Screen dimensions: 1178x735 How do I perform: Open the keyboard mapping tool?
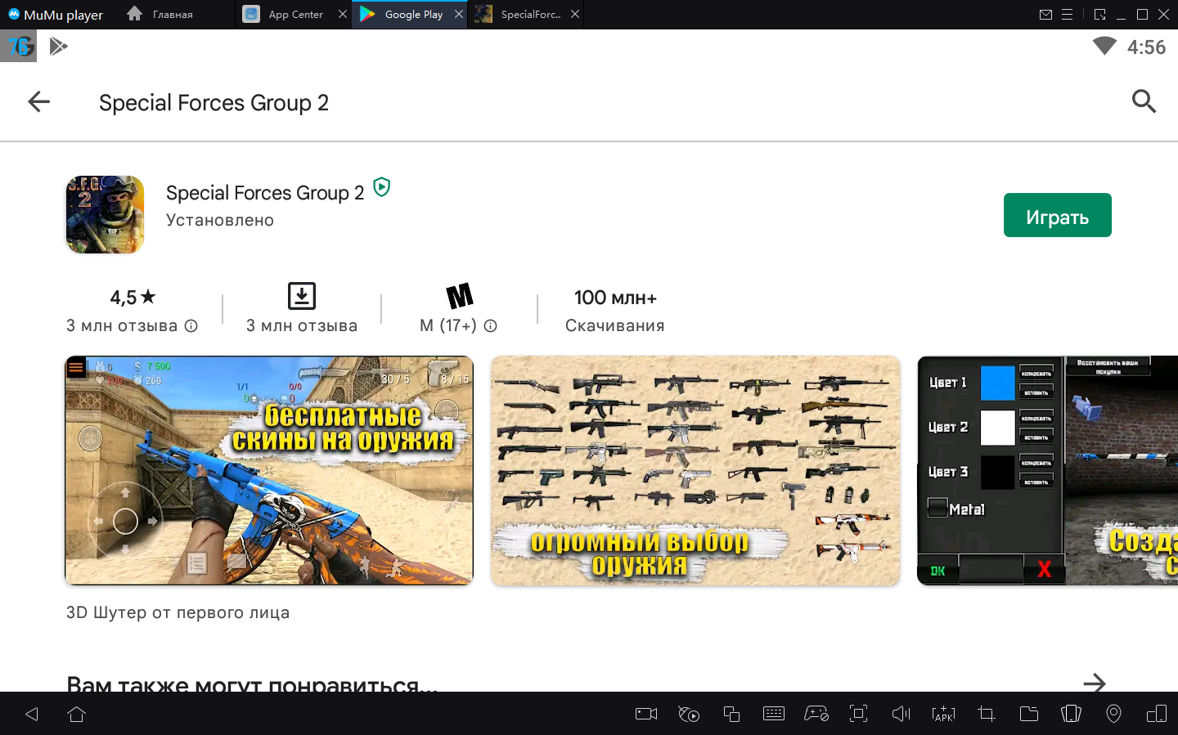tap(773, 714)
